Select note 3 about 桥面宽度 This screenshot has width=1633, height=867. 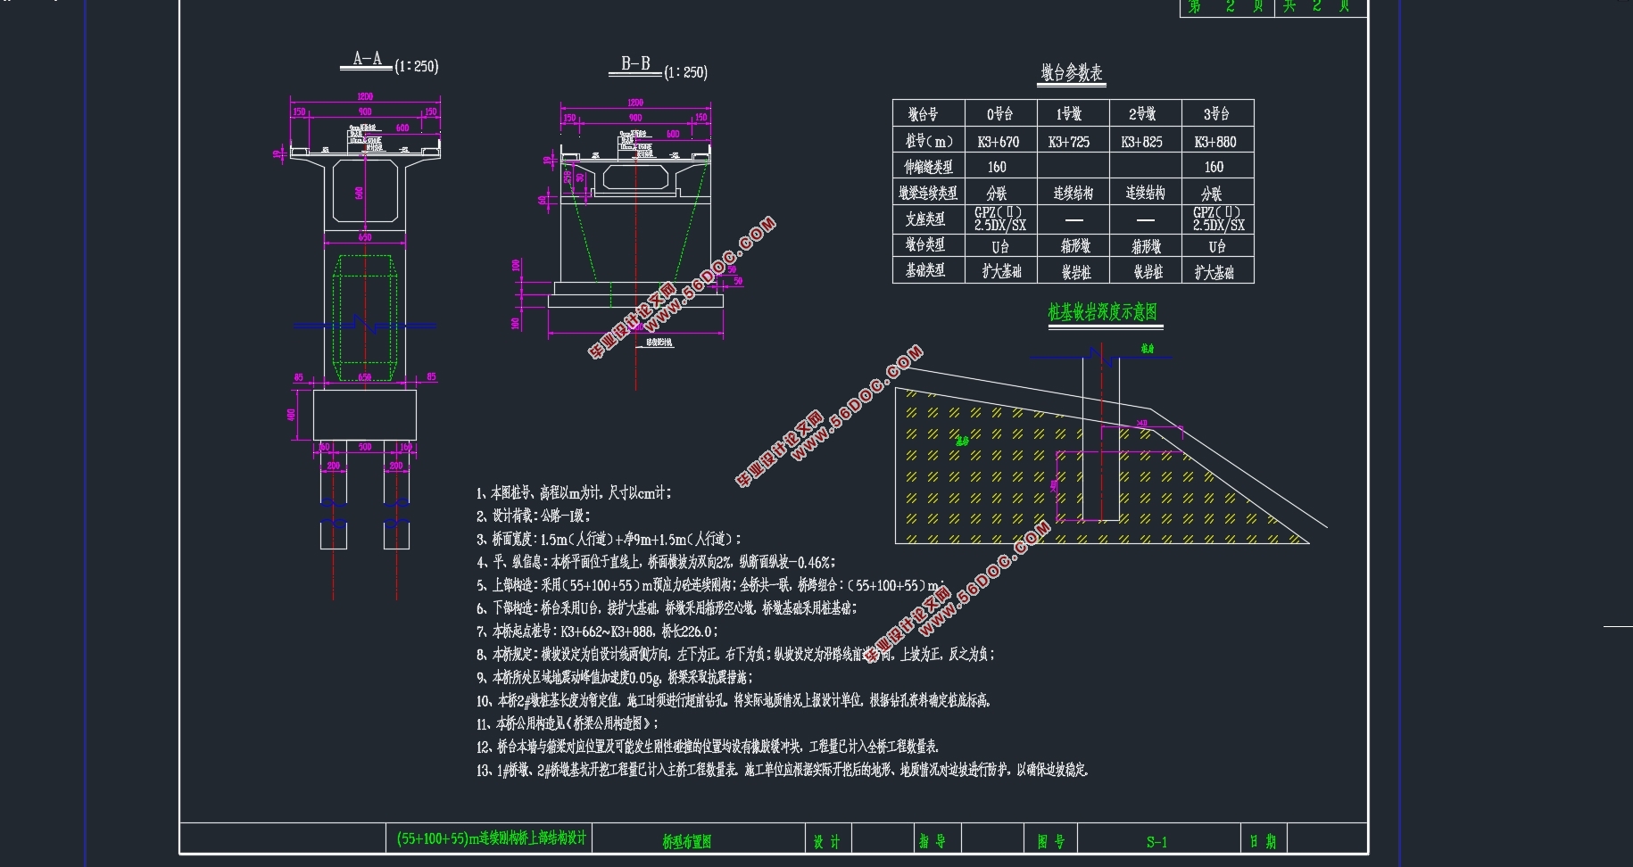point(608,539)
